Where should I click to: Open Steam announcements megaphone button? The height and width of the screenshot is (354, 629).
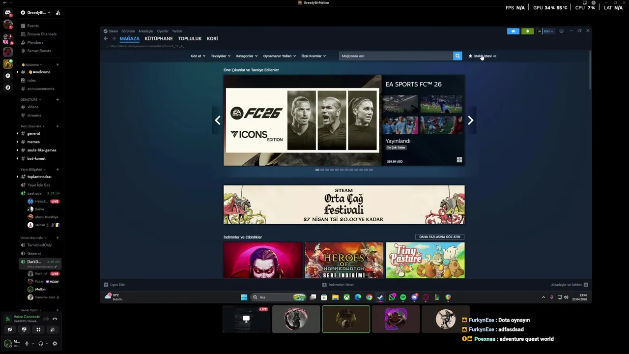513,31
